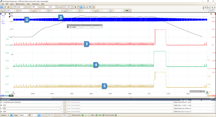Toggle the Channel Labels panel button
Image resolution: width=216 pixels, height=117 pixels.
[x=116, y=115]
